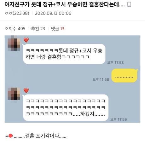Image resolution: width=145 pixels, height=150 pixels.
Task: Click the first red heart emoji
Action: 26,40
